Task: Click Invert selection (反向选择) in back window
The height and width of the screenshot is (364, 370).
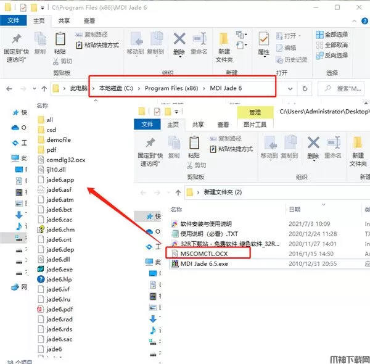Action: [332, 56]
